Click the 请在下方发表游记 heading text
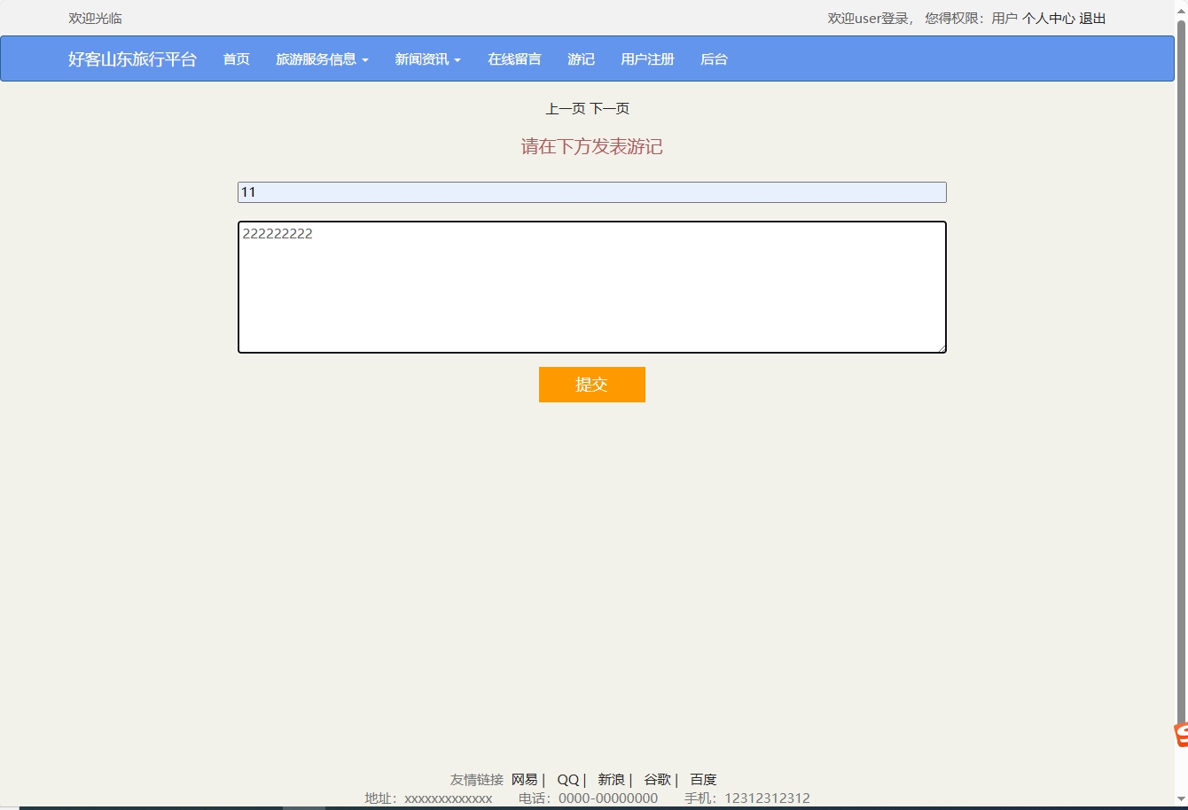This screenshot has width=1188, height=810. click(592, 147)
